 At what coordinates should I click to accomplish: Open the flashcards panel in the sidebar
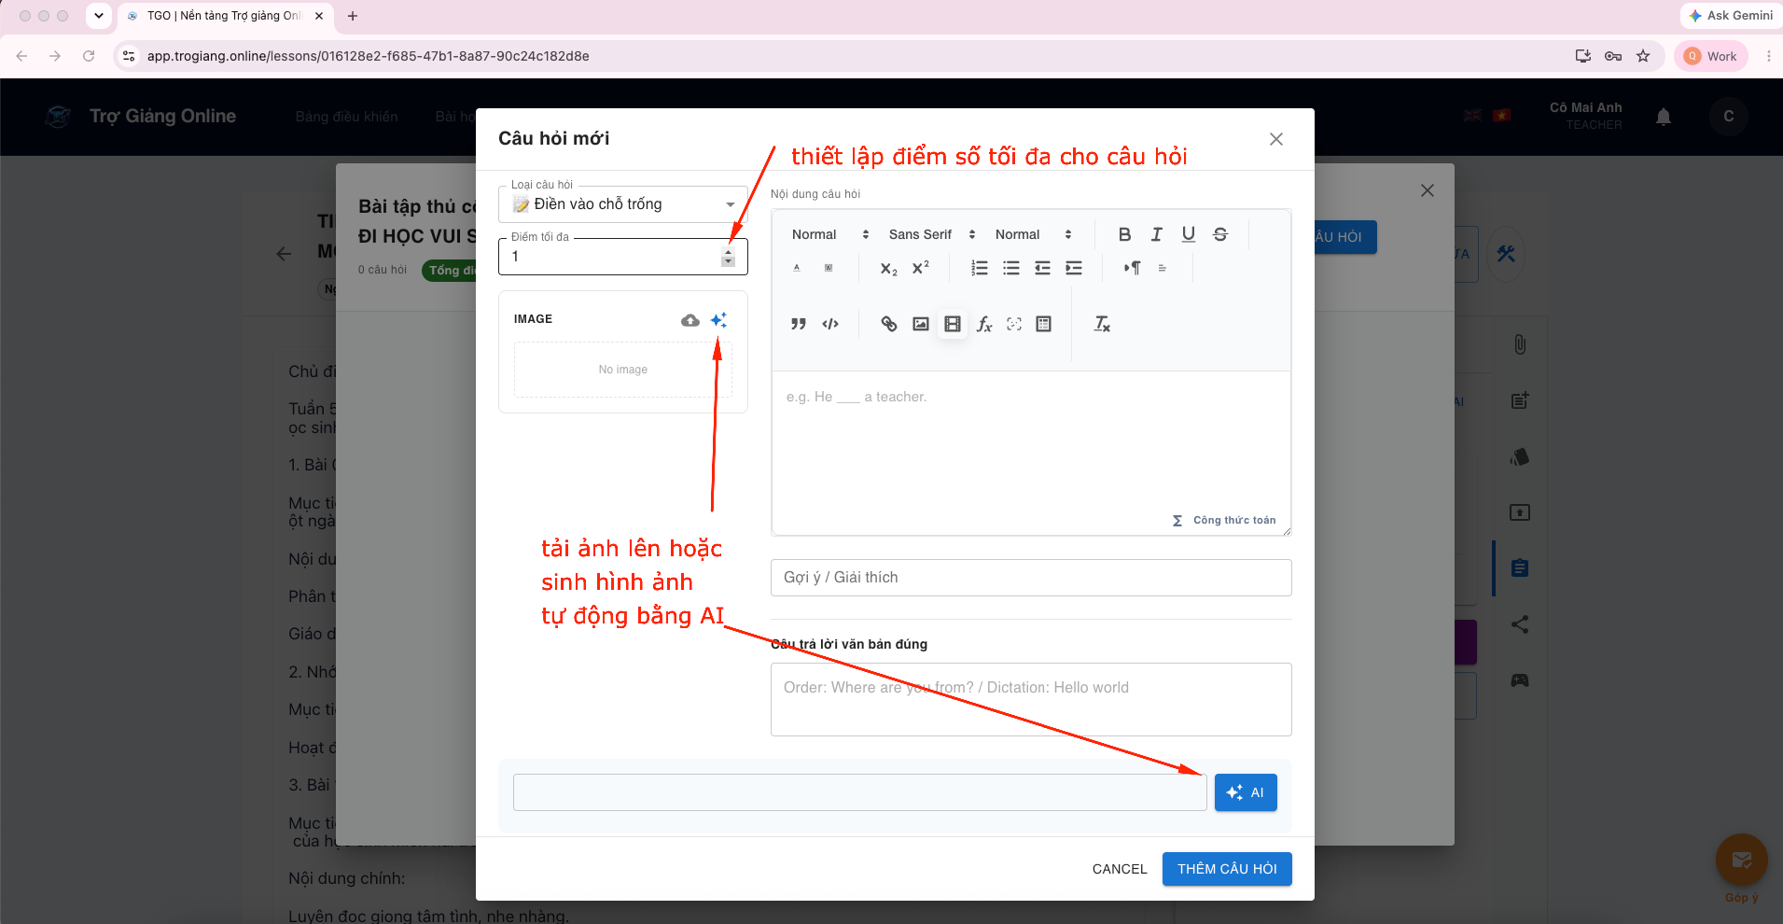(x=1520, y=456)
